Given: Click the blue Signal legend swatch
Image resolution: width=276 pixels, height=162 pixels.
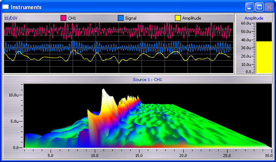Looking at the screenshot, I should (121, 18).
